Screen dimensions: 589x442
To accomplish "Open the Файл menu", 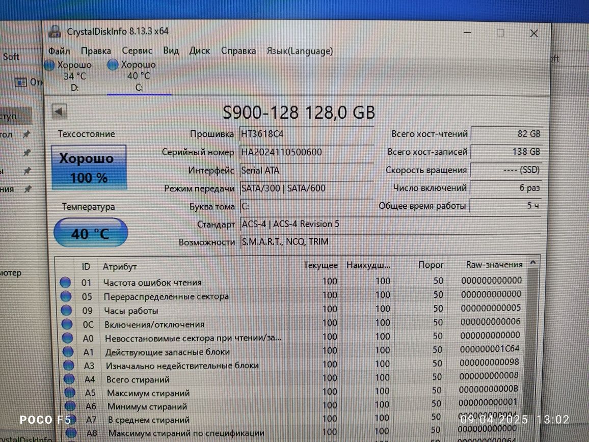I will (59, 51).
